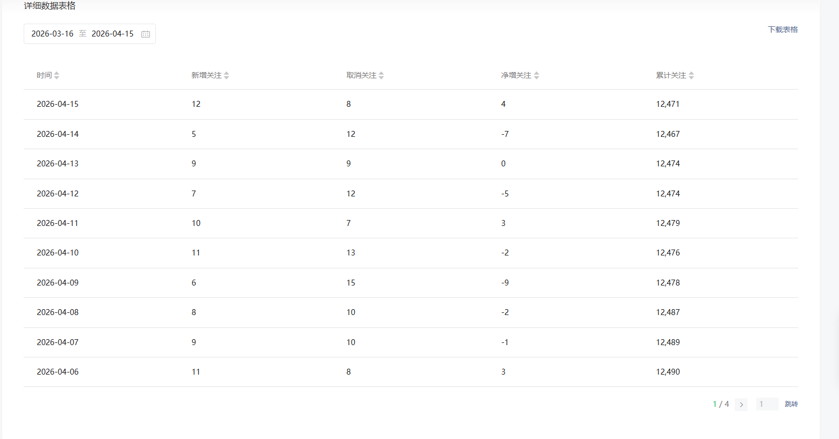The image size is (839, 439).
Task: Focus the page number input field
Action: tap(767, 404)
